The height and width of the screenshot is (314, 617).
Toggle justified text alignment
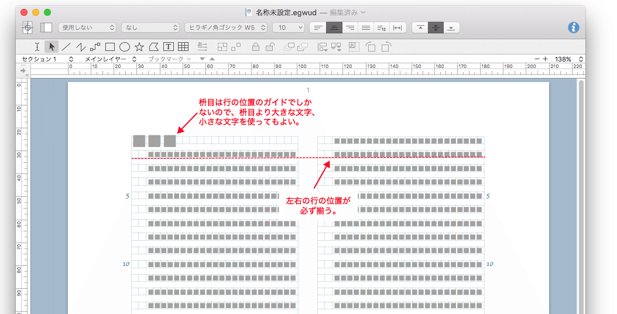365,28
